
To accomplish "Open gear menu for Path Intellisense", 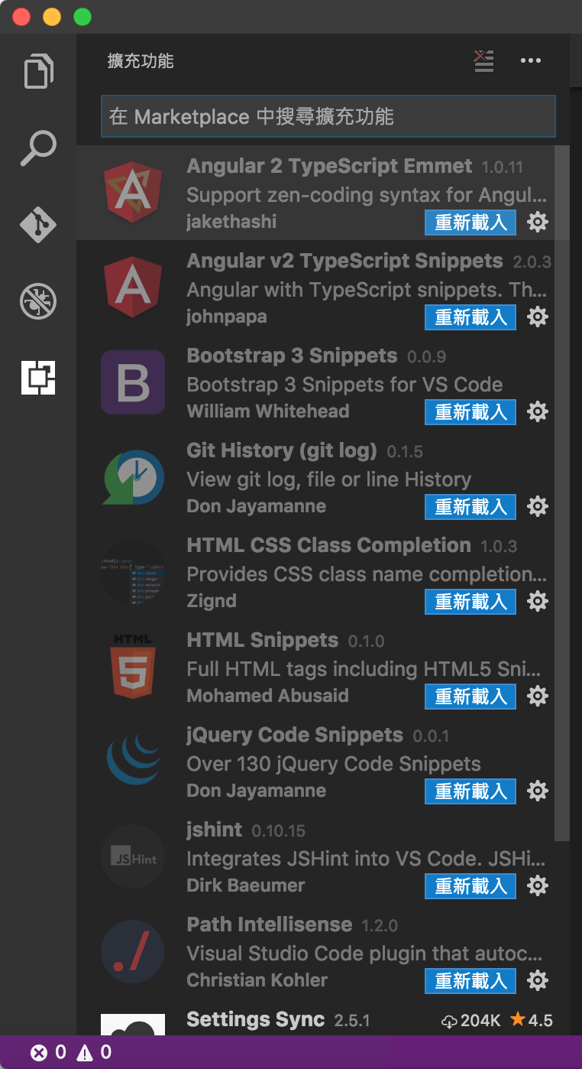I will 538,981.
